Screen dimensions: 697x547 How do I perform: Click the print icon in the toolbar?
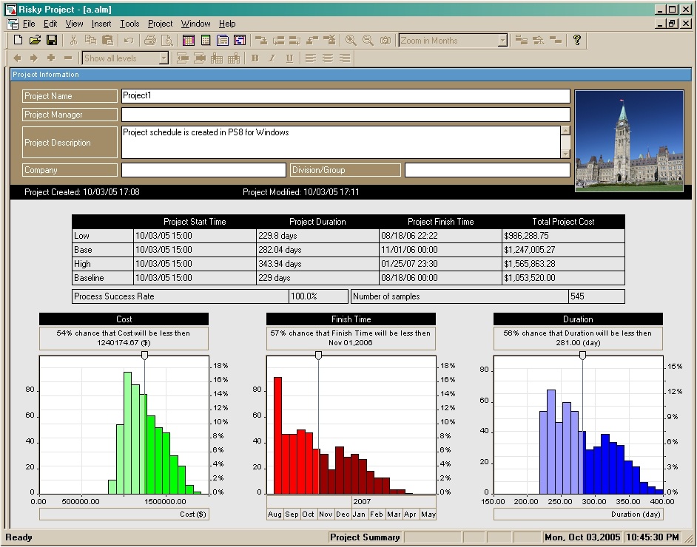(150, 41)
